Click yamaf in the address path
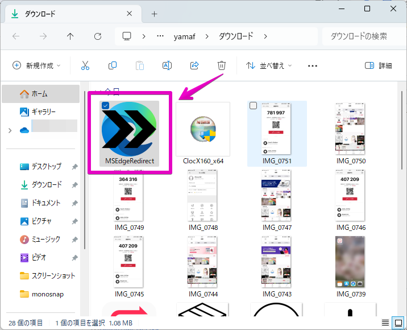The width and height of the screenshot is (407, 330). pyautogui.click(x=184, y=36)
